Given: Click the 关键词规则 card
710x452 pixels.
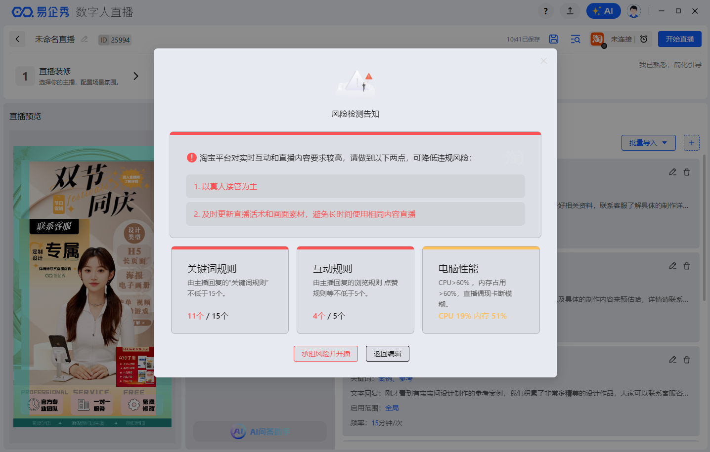Looking at the screenshot, I should (230, 290).
